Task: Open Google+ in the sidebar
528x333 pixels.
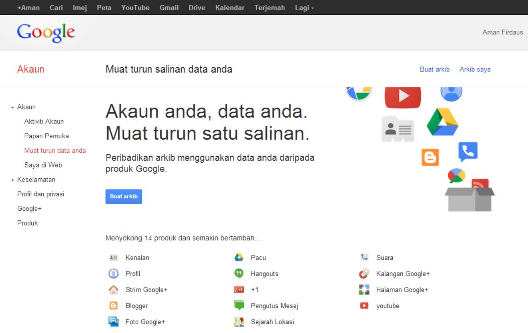Action: pos(29,209)
